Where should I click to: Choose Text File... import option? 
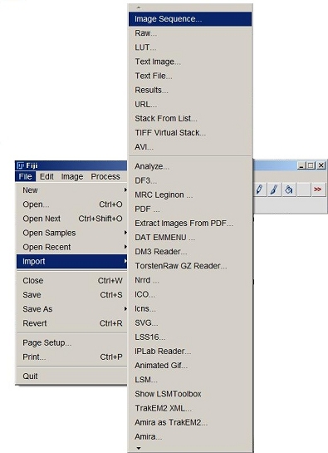190,76
